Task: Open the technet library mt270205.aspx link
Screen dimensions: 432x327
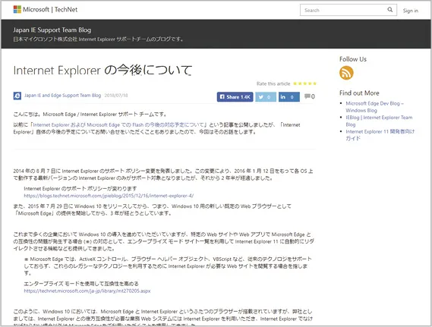Action: point(87,291)
